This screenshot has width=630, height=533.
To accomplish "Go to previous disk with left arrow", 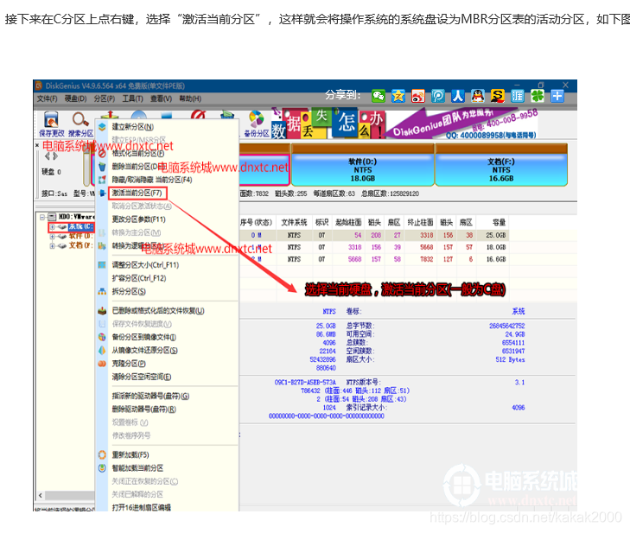I will coord(47,156).
